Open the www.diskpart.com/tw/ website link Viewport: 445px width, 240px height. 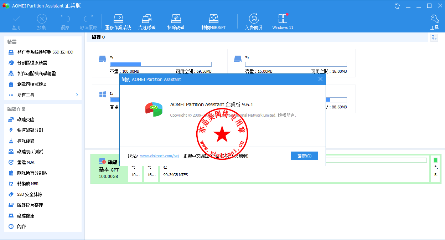[160, 156]
